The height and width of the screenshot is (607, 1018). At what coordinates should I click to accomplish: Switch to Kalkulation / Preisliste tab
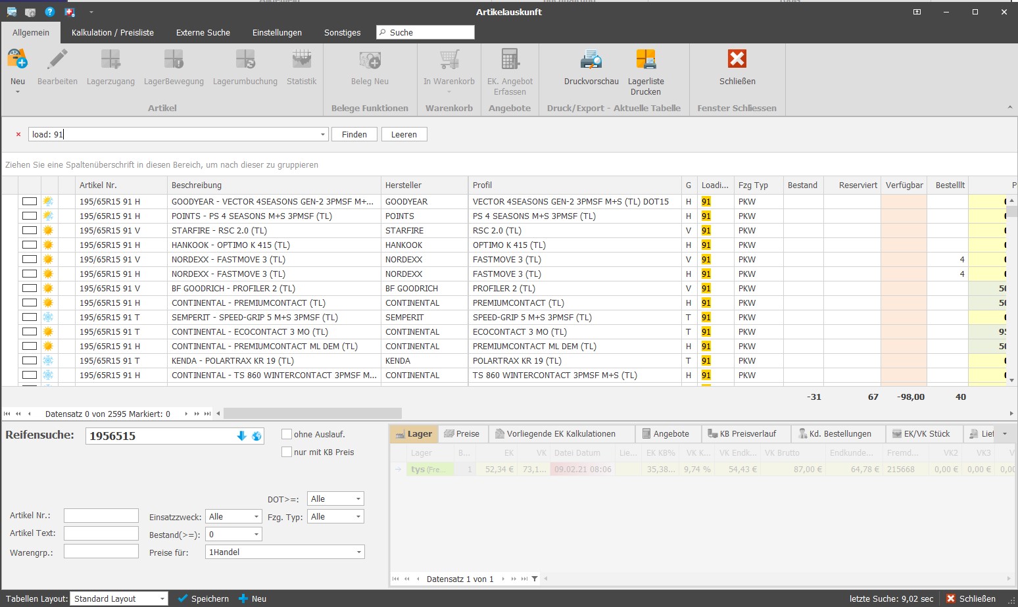tap(112, 32)
